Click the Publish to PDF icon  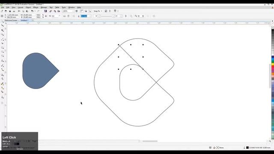click(x=59, y=11)
